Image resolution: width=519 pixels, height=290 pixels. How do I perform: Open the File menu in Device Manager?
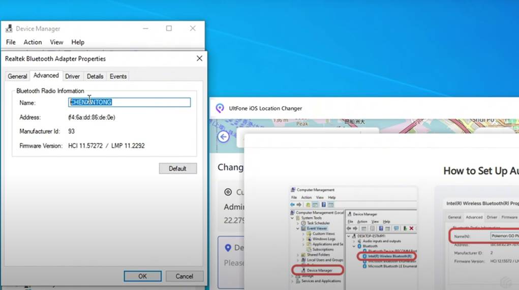11,42
